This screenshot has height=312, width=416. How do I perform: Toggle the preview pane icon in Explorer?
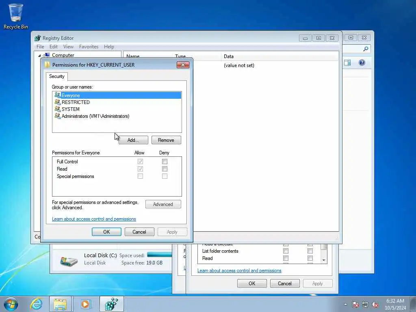347,63
